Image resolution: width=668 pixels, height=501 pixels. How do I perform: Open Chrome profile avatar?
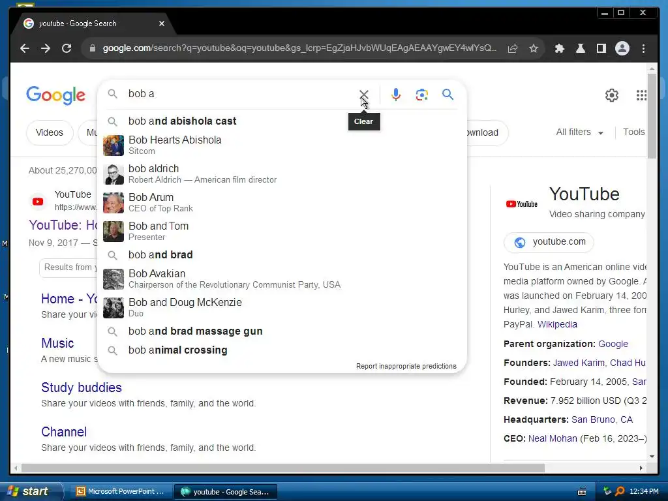(622, 48)
